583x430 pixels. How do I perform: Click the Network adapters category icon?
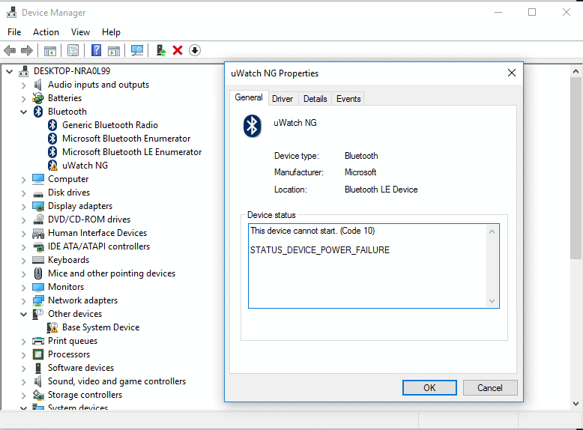(x=38, y=300)
